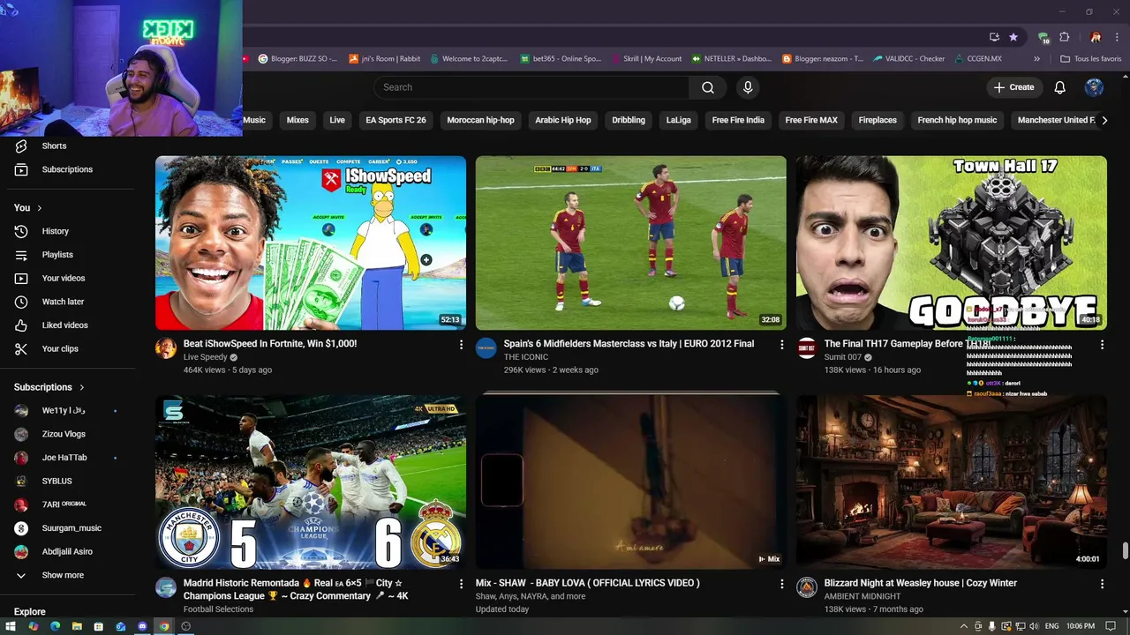Select the Mixes category chip
The image size is (1130, 635).
click(x=298, y=120)
